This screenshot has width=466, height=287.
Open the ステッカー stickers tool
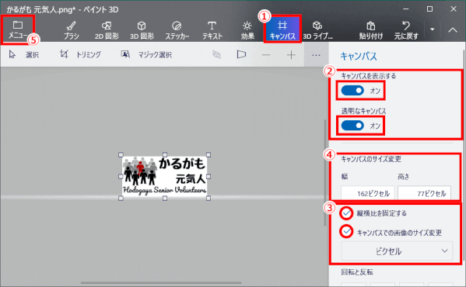[177, 30]
